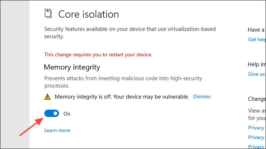Click the "Have a" question heading

[x=256, y=30]
